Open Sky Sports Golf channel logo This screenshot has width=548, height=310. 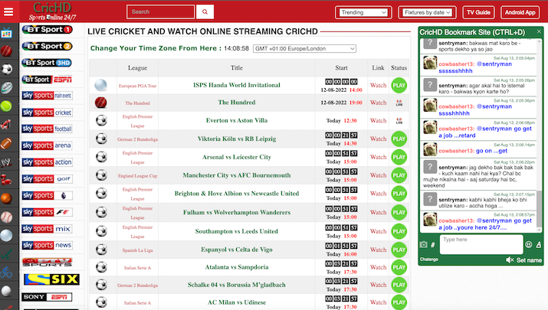tap(48, 179)
